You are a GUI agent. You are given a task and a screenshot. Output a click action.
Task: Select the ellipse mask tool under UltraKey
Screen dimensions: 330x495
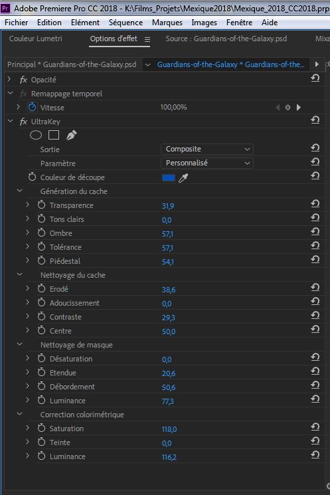coord(36,135)
